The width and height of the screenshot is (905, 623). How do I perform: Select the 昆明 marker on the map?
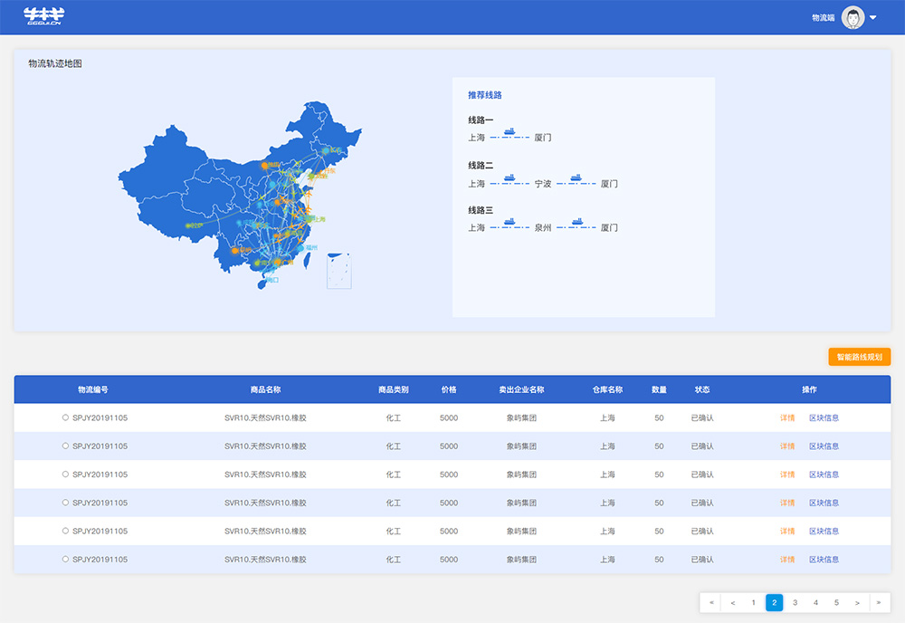(x=234, y=251)
